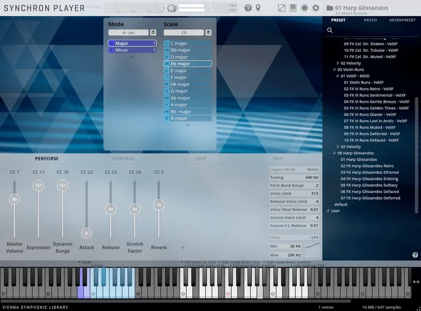Switch to the CONTROL tab
The width and height of the screenshot is (421, 311).
click(x=124, y=159)
